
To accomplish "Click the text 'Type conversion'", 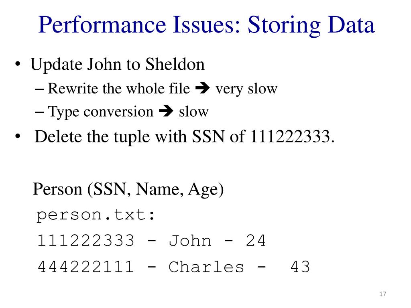I will 100,112.
